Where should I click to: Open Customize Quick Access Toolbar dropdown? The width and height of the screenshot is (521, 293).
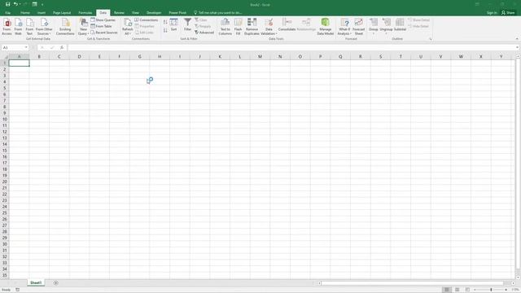click(x=42, y=5)
